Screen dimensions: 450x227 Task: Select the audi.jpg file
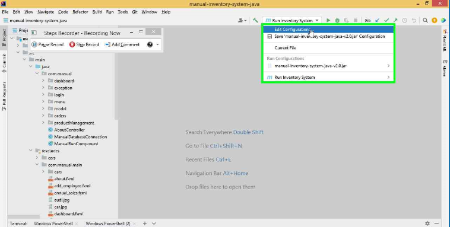[x=62, y=200]
